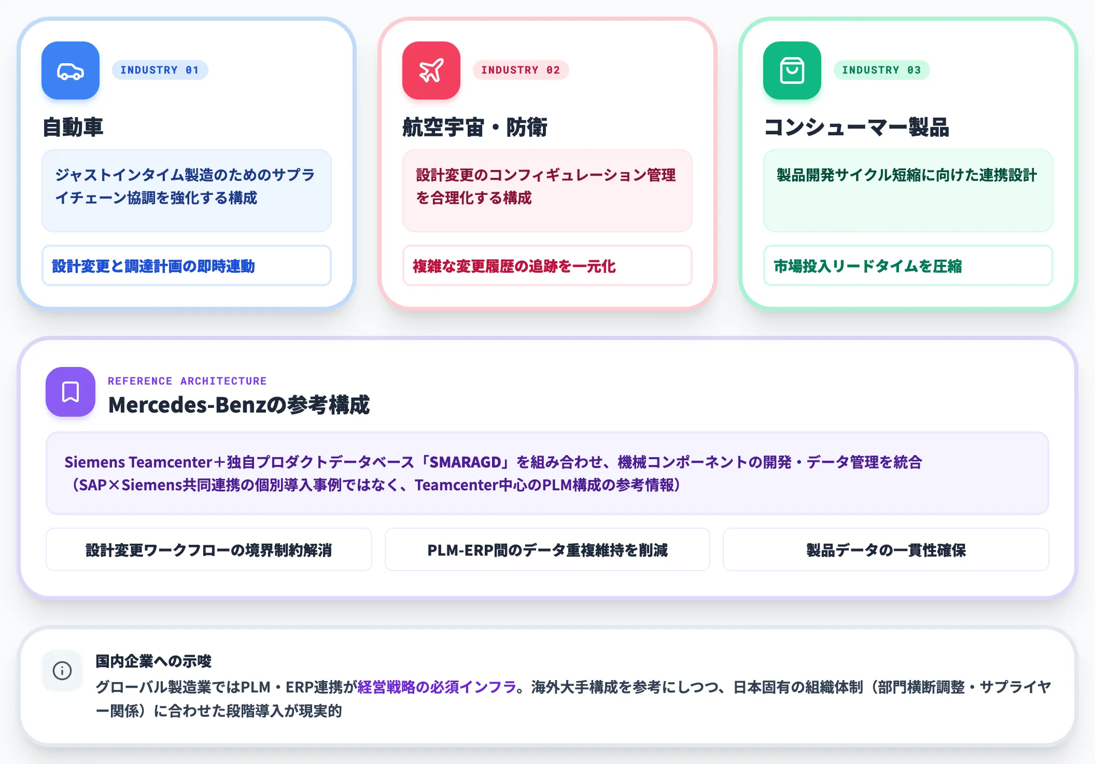
Task: Select the 複雑な変更履歴の追跡を一元化 tag
Action: click(x=547, y=265)
